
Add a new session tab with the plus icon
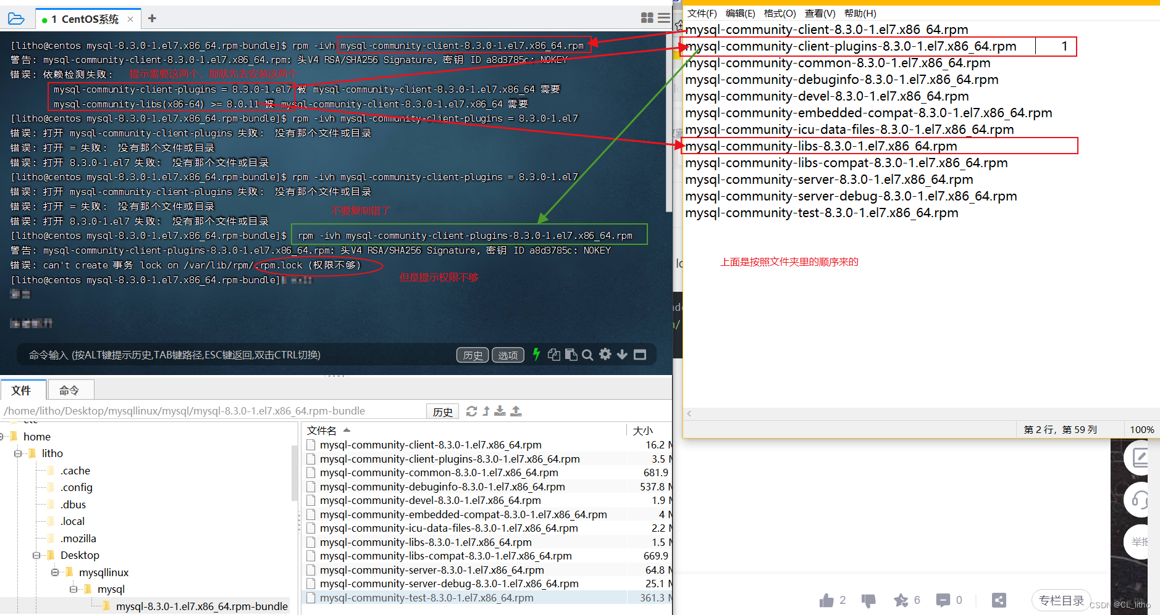[152, 19]
